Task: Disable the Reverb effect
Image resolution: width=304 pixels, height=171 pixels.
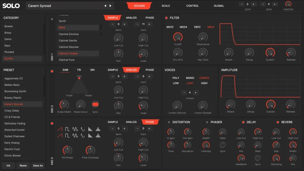Action: coord(278,122)
